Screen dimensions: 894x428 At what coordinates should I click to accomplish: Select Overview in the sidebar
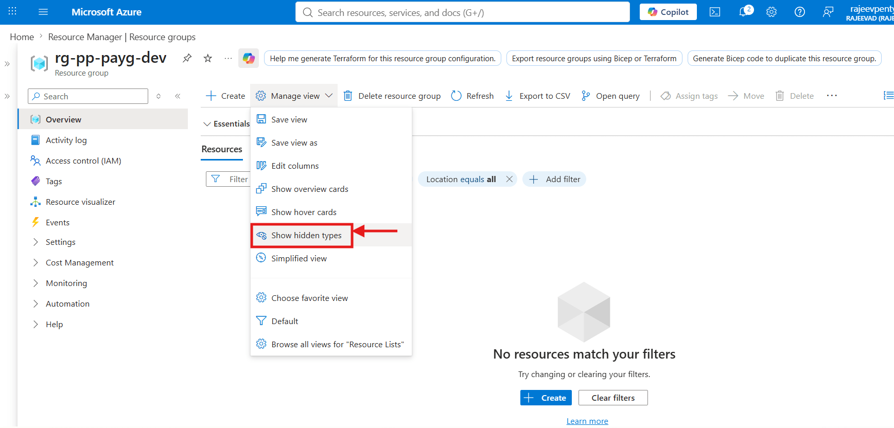point(103,119)
